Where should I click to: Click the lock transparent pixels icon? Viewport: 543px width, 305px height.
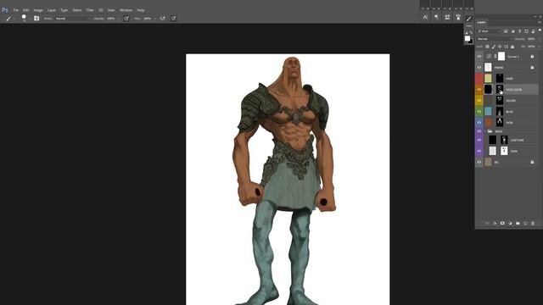pos(487,47)
